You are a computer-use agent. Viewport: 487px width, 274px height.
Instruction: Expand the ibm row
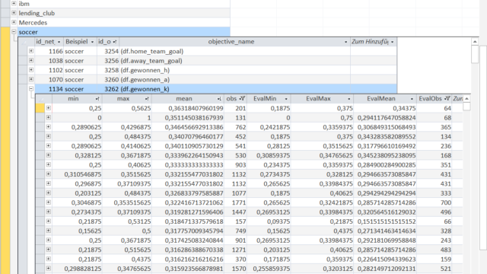click(14, 3)
